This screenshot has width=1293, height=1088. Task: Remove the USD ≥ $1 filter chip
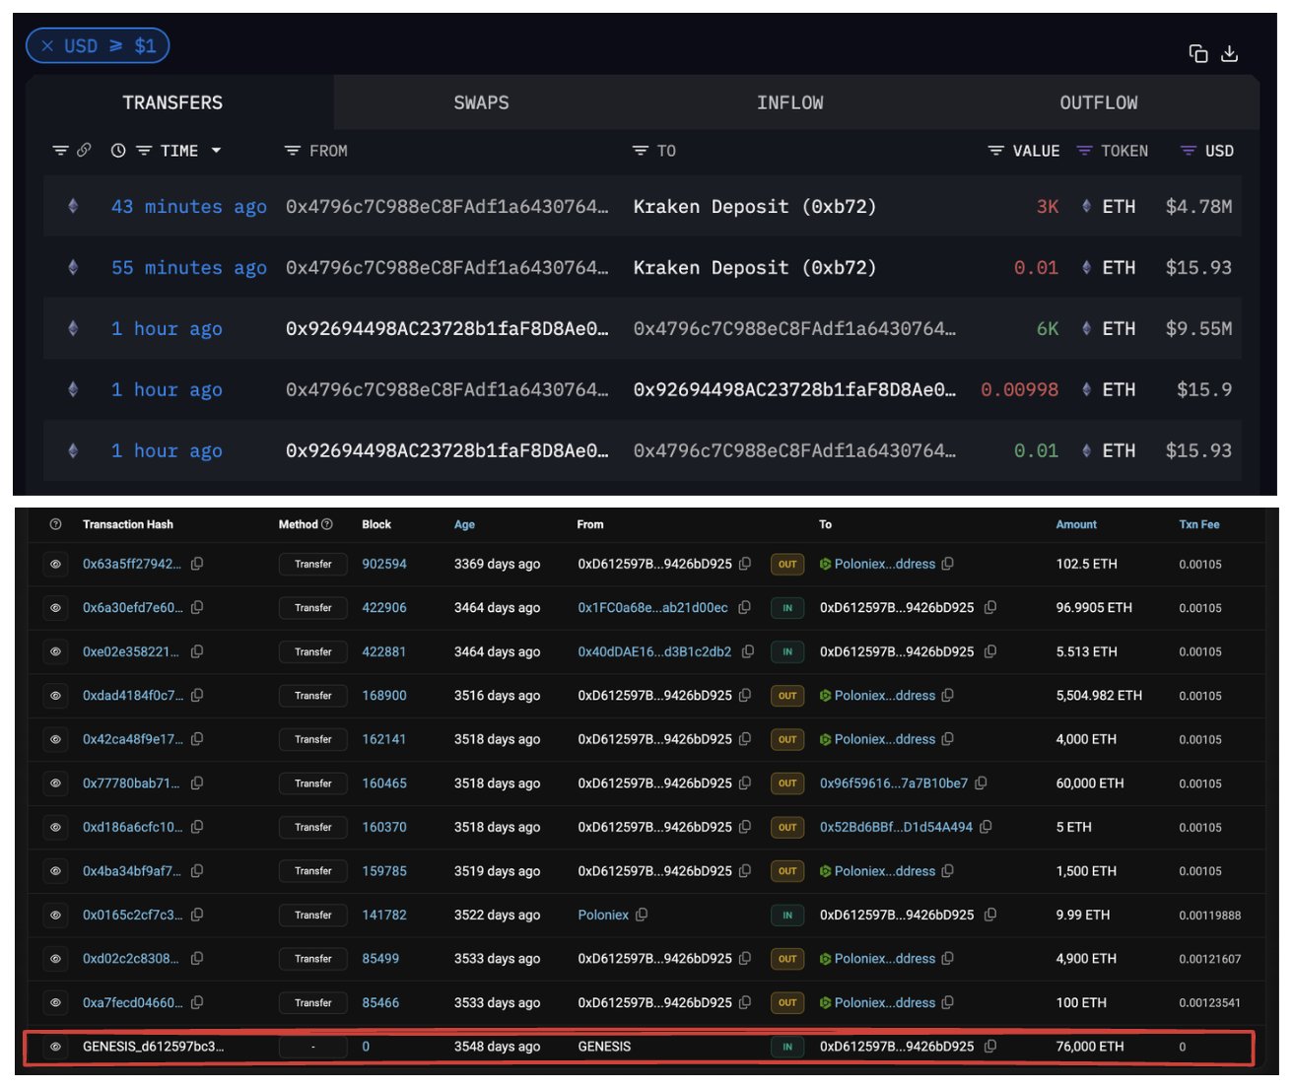(47, 46)
